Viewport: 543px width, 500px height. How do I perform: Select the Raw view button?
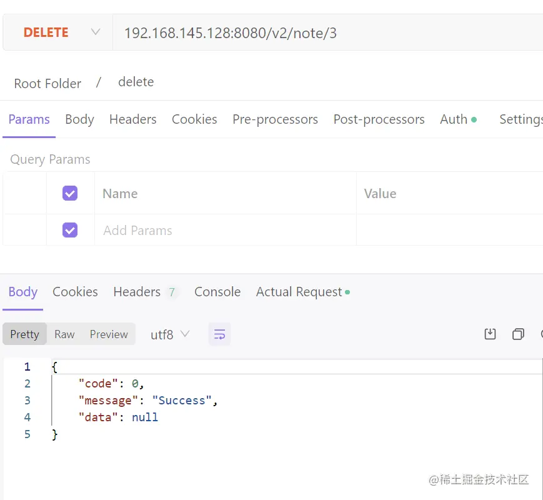(x=64, y=334)
